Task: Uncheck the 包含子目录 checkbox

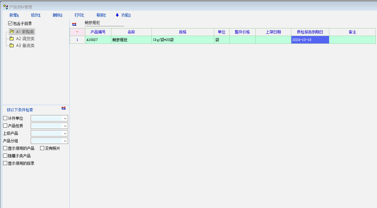Action: pyautogui.click(x=10, y=23)
